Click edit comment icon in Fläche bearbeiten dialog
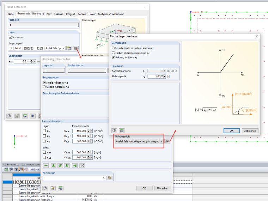This screenshot has width=268, height=201. pyautogui.click(x=17, y=116)
